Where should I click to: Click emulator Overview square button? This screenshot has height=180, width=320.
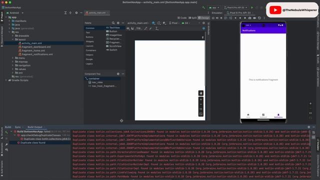tap(245, 18)
